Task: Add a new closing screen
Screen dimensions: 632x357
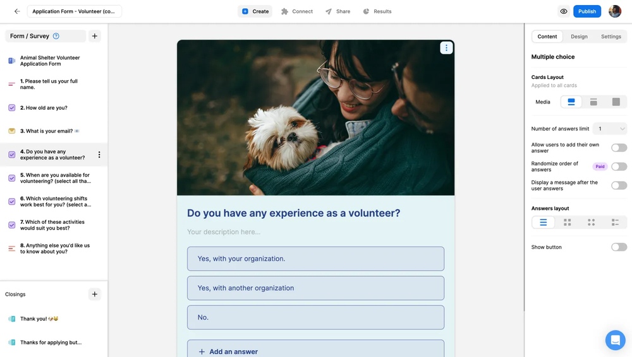Action: 95,294
